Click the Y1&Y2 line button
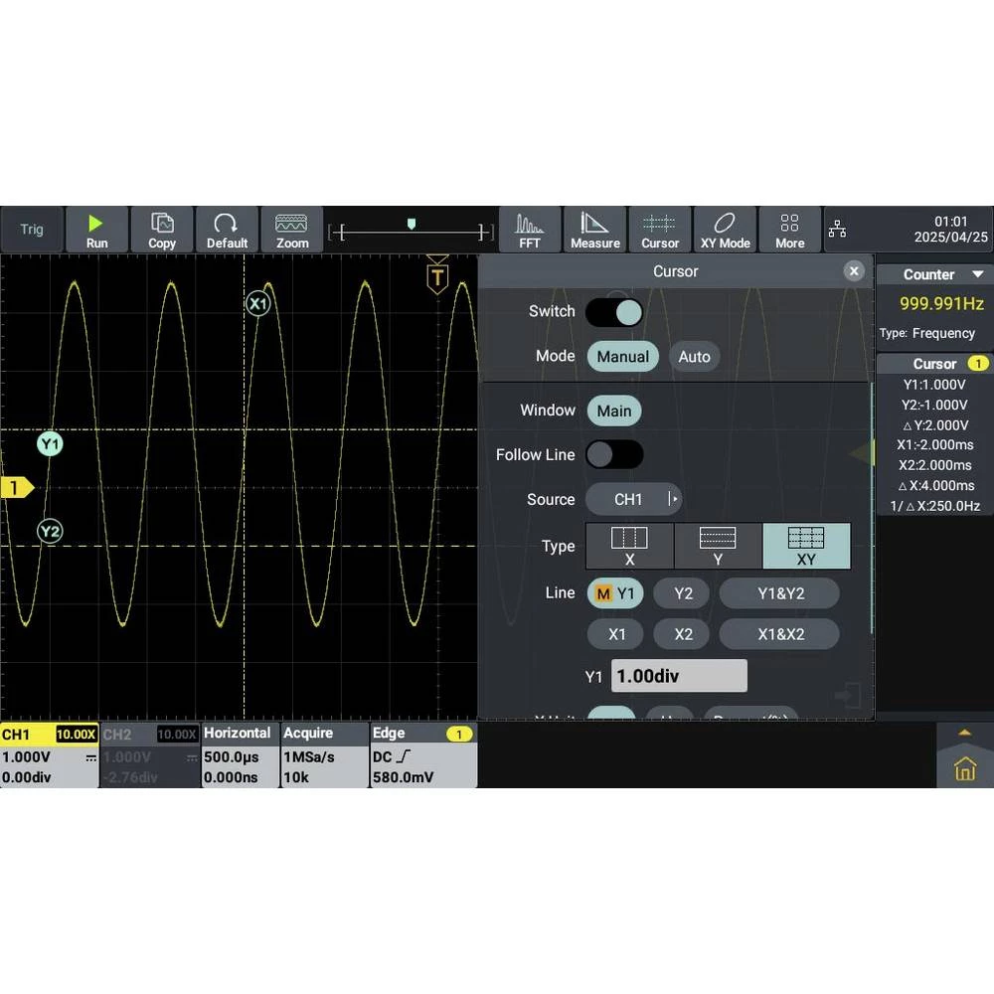This screenshot has width=994, height=994. click(779, 593)
